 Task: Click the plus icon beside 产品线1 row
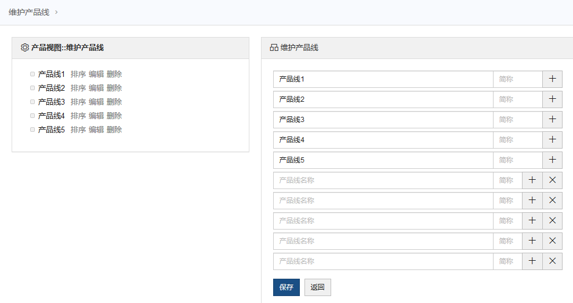[x=552, y=79]
